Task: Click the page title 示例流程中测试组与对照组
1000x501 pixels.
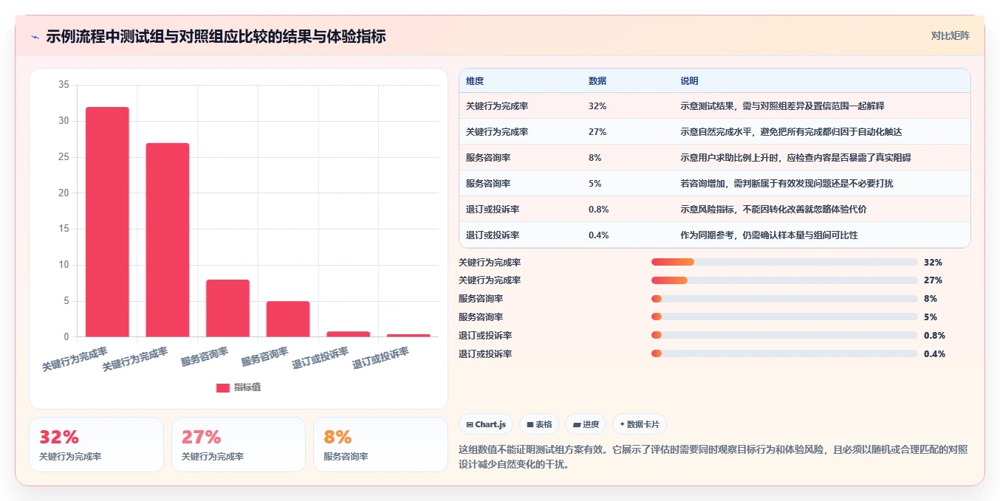Action: click(x=216, y=37)
